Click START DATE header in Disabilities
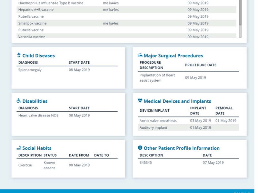Viewport: 258px width, 193px height. click(x=79, y=108)
